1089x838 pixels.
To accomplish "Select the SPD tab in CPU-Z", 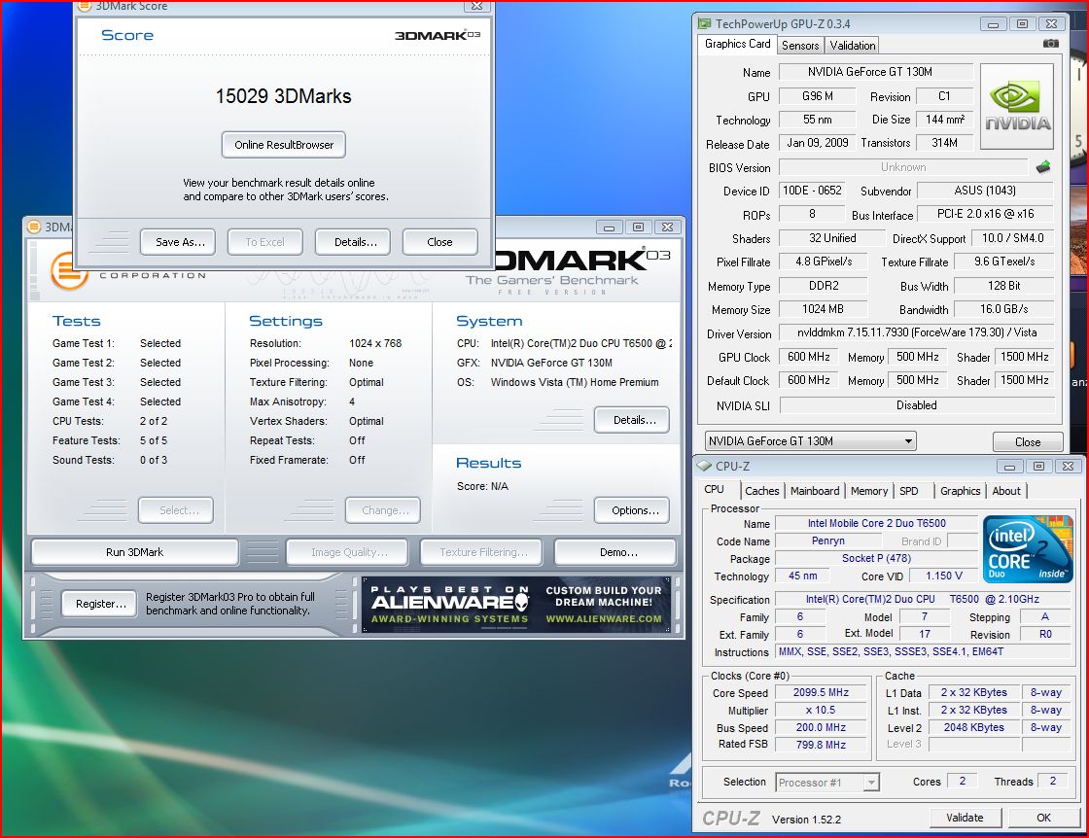I will click(x=908, y=491).
